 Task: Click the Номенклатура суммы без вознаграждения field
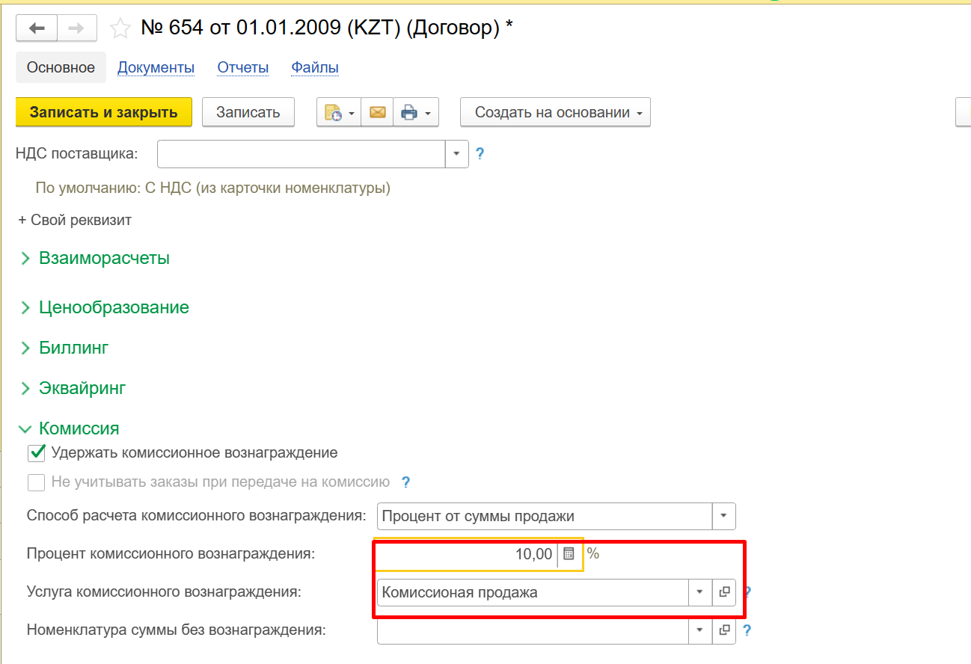point(533,630)
